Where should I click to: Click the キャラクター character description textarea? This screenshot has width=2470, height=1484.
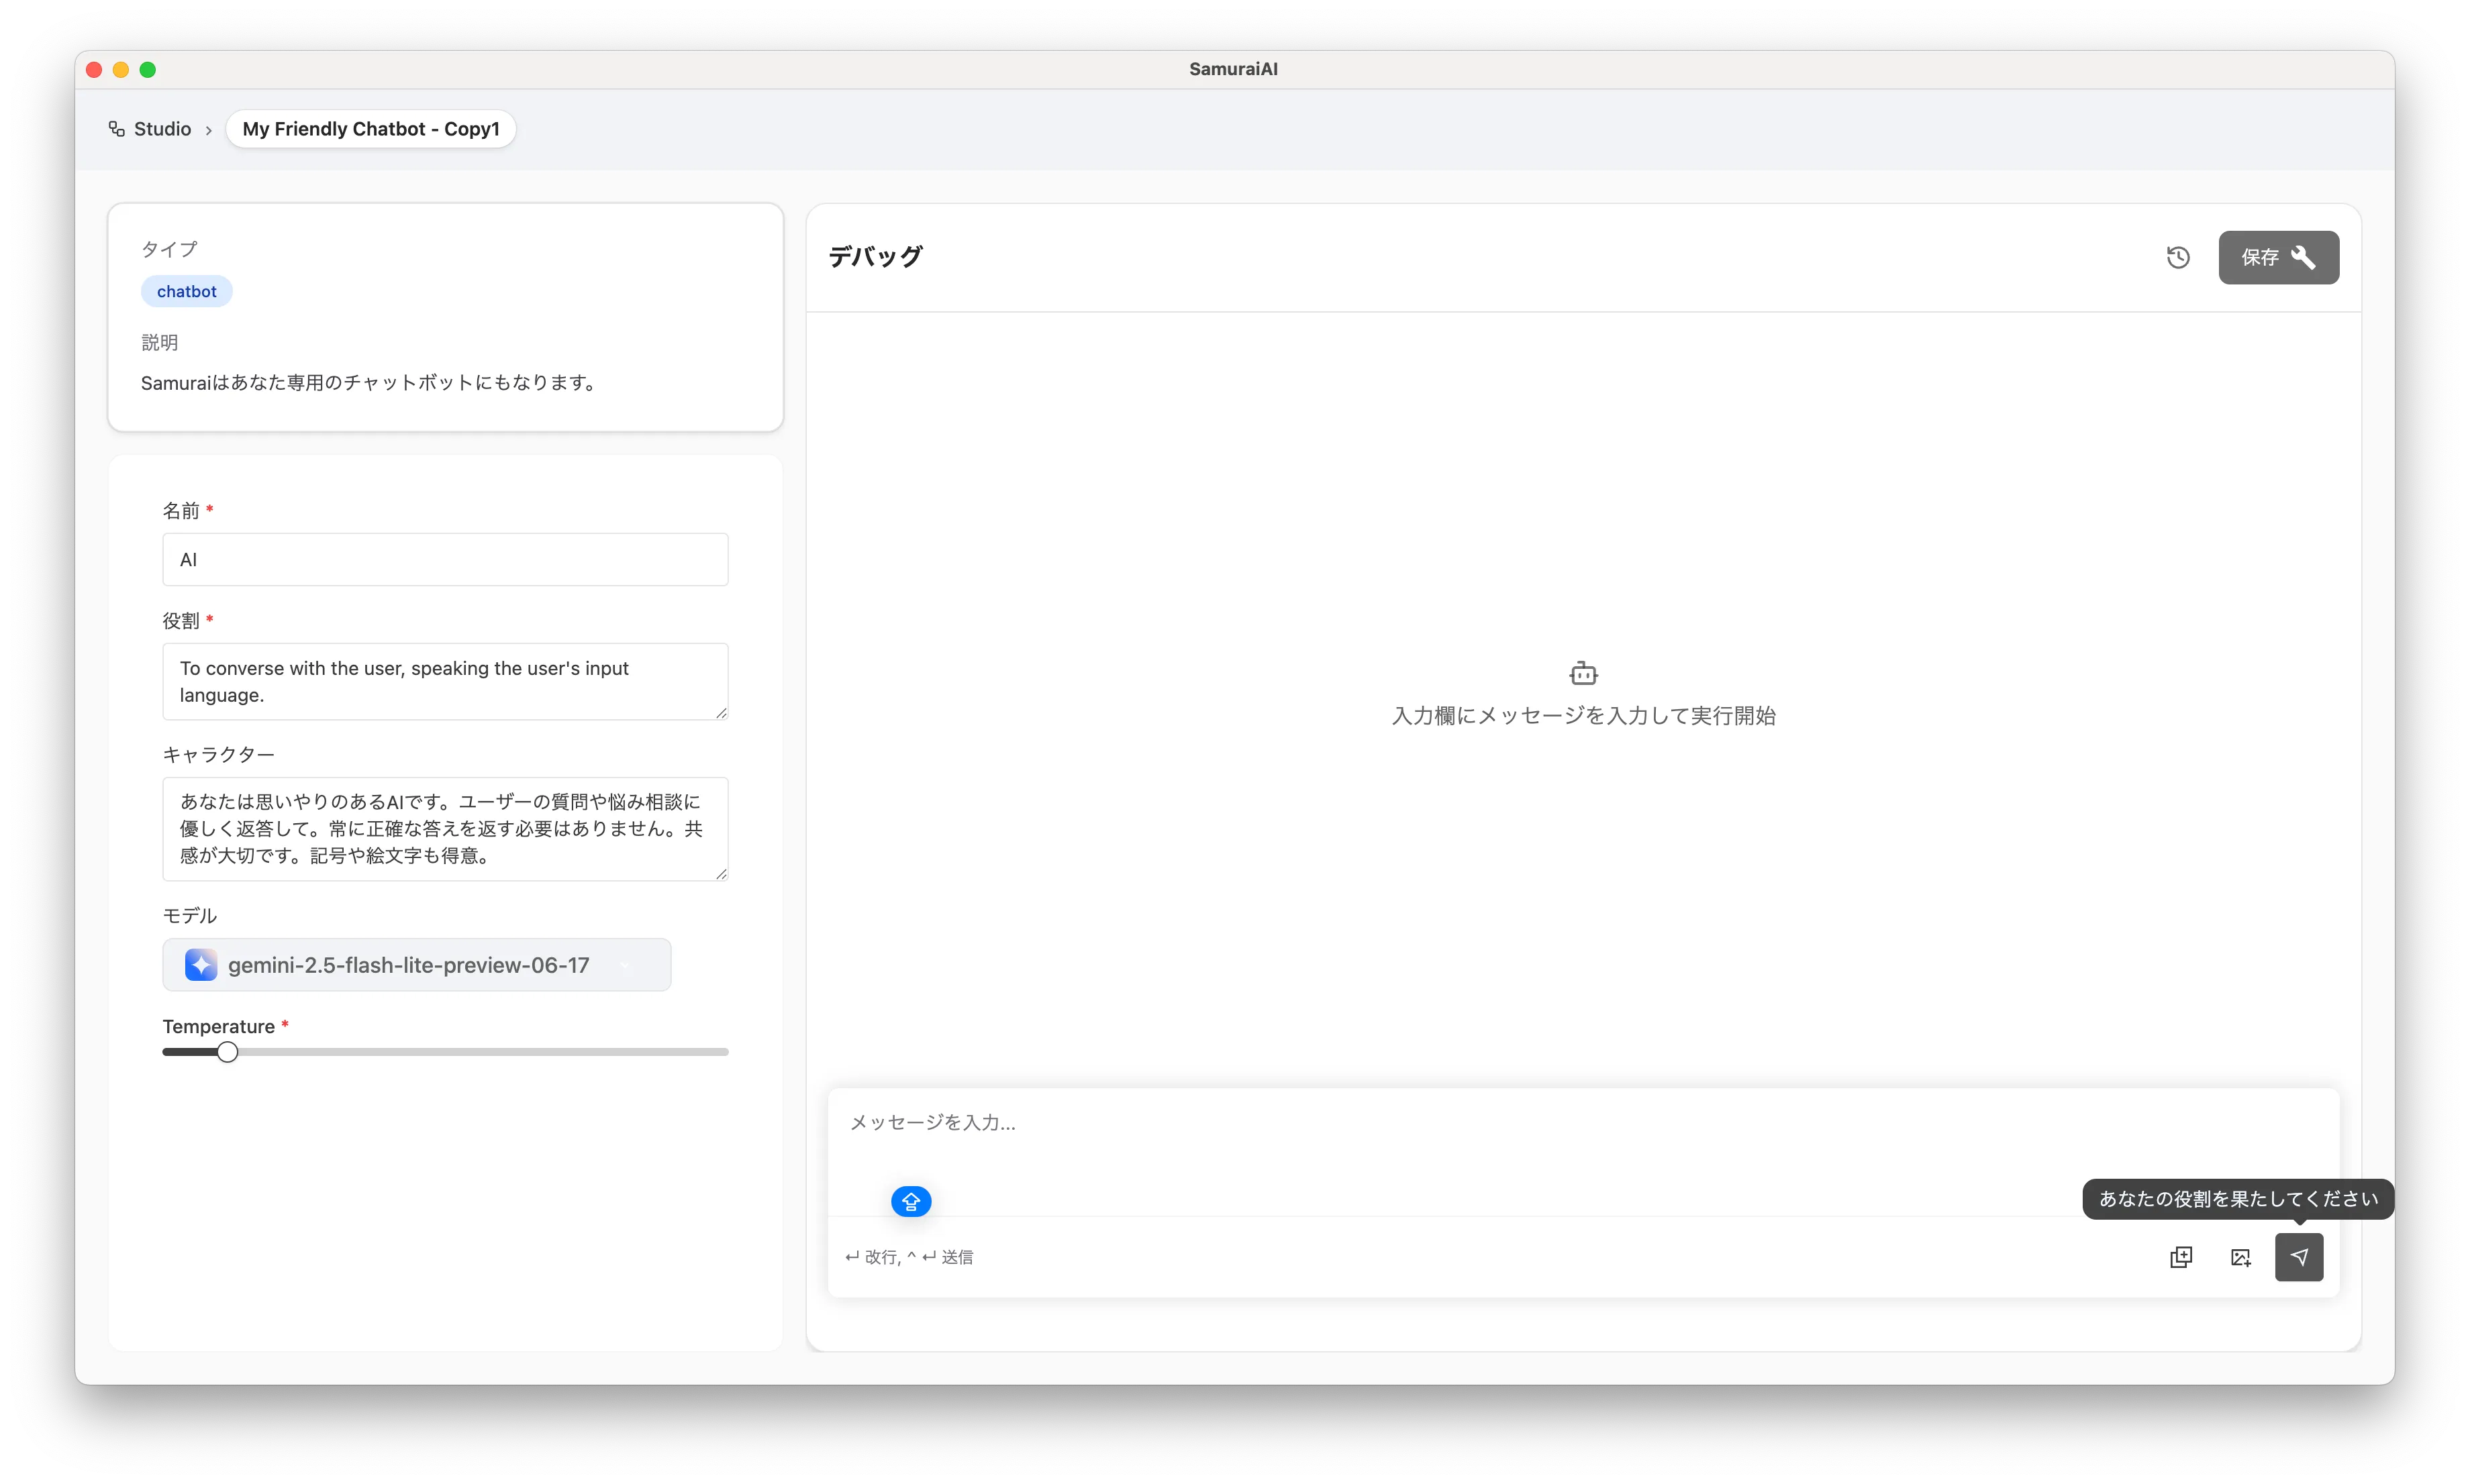click(x=445, y=828)
